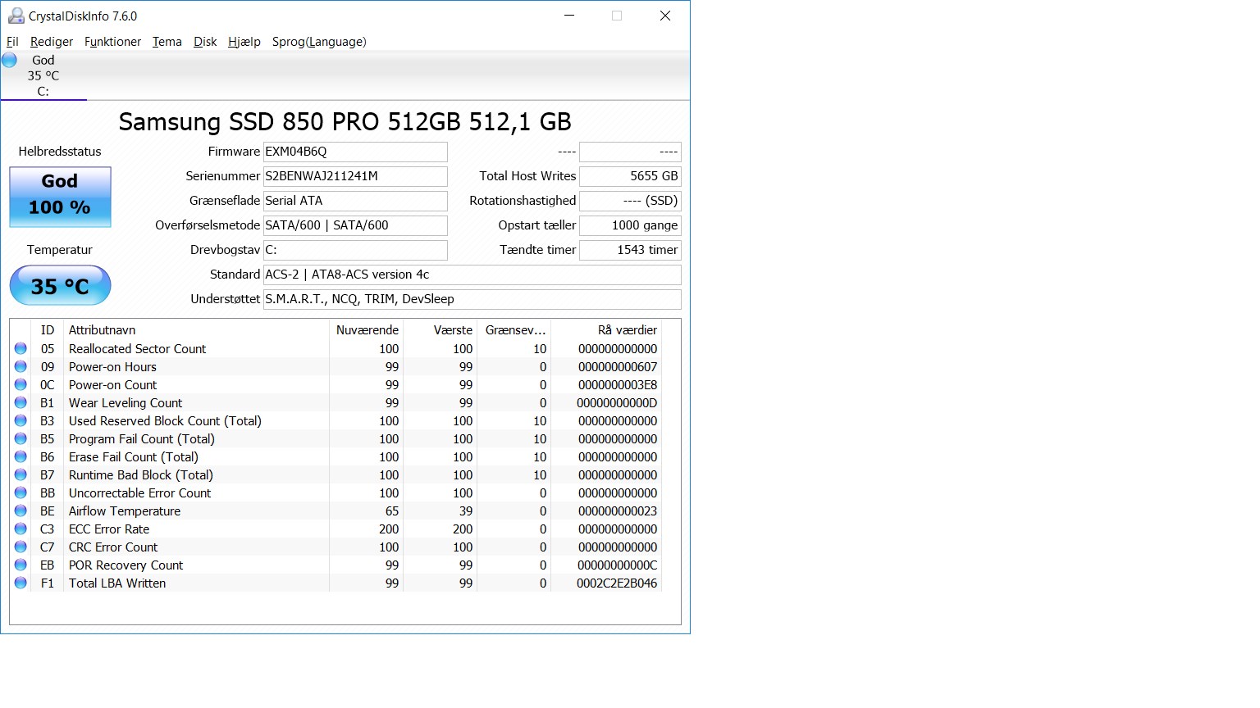Click the Attributnavn column header

click(196, 330)
